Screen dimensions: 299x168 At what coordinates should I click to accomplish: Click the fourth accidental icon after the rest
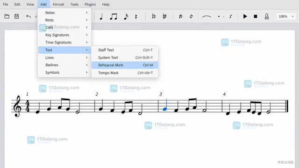191,16
